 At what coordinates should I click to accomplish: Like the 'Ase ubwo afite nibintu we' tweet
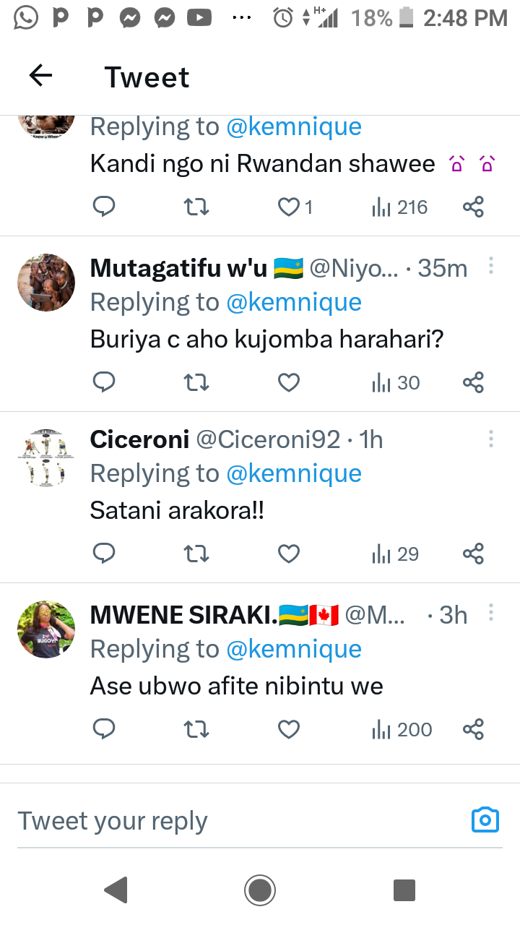tap(289, 729)
